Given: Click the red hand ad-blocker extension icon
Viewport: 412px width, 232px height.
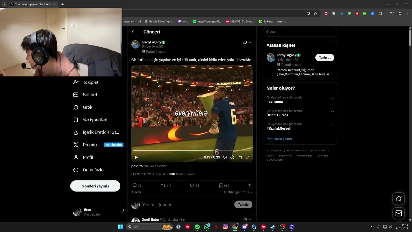Looking at the screenshot, I should [x=357, y=14].
